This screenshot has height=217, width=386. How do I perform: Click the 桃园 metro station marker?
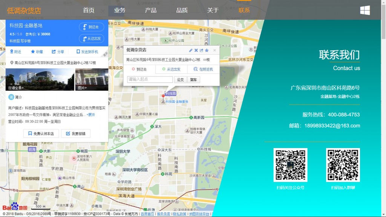click(x=78, y=151)
